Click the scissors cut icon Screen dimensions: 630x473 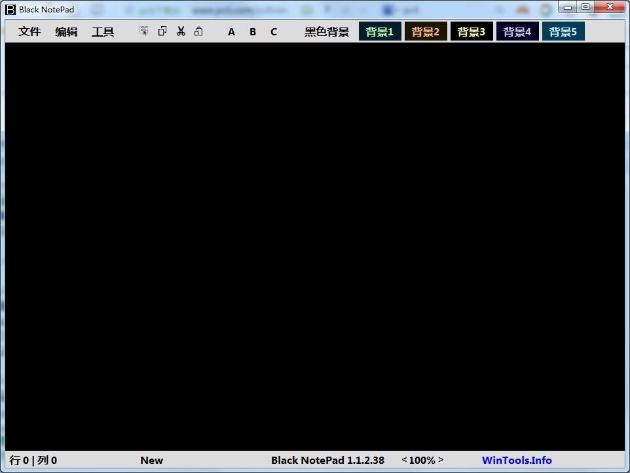(181, 31)
